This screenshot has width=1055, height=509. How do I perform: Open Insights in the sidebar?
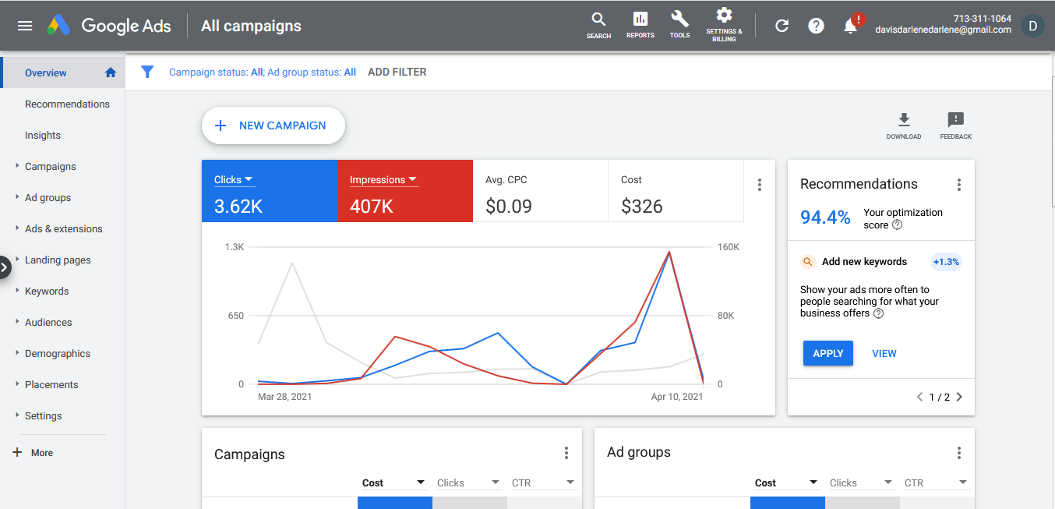[x=43, y=135]
